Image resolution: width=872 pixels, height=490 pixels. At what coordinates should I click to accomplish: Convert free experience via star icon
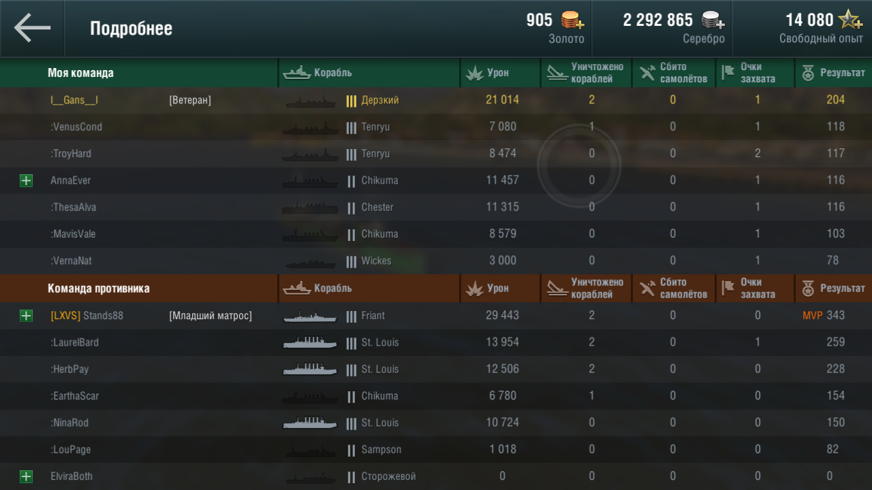click(x=851, y=20)
